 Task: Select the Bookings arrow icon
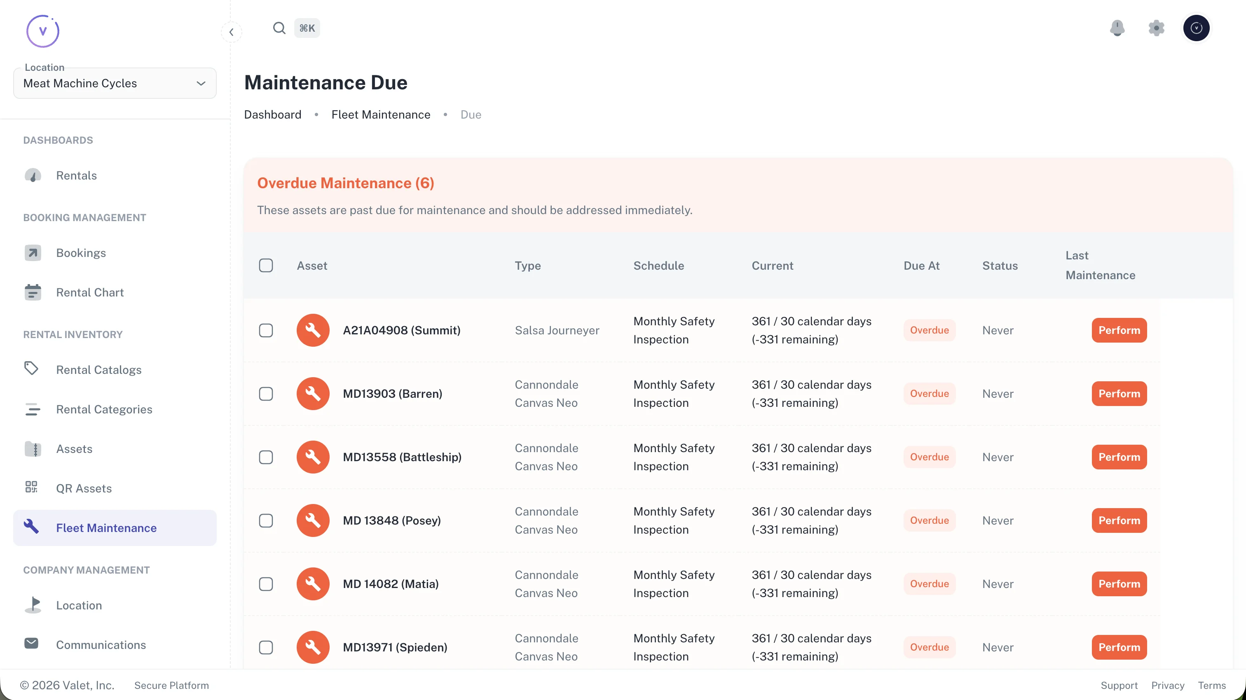coord(33,252)
